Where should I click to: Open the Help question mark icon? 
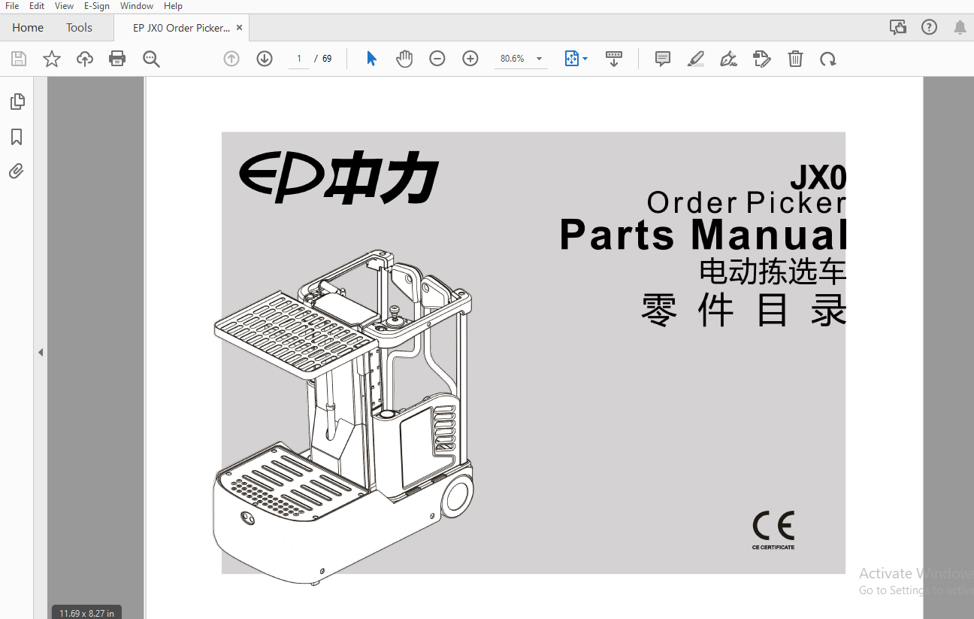[x=930, y=28]
